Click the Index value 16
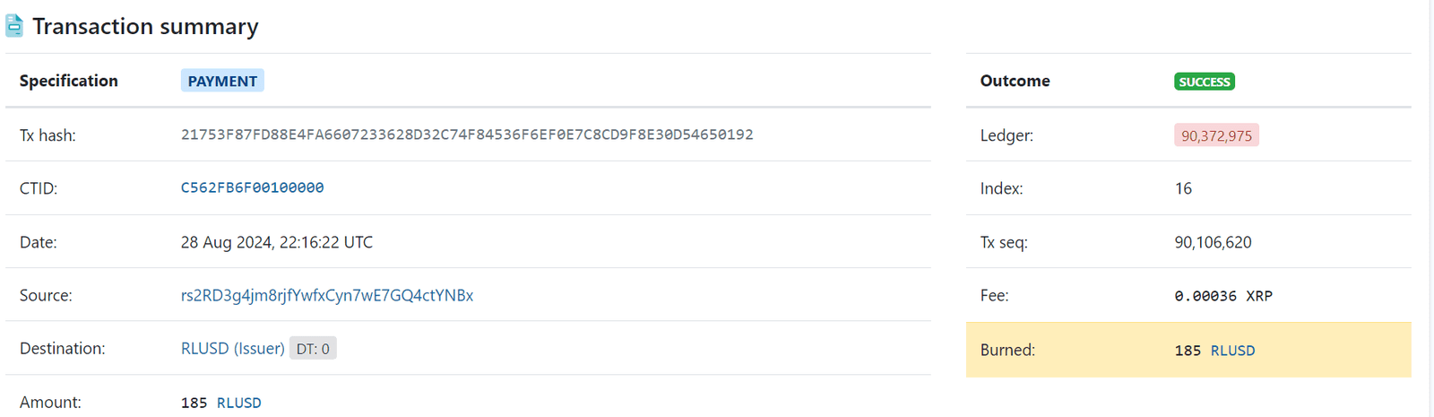The width and height of the screenshot is (1434, 417). [x=1183, y=188]
